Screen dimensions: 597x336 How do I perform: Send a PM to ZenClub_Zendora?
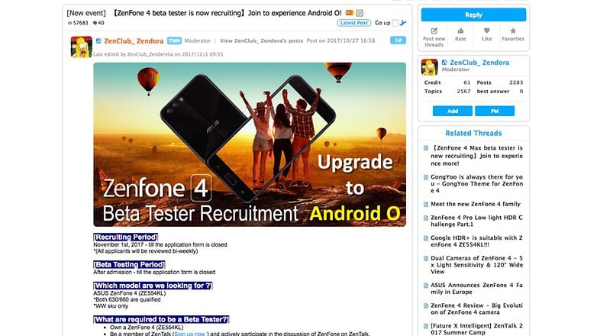495,111
